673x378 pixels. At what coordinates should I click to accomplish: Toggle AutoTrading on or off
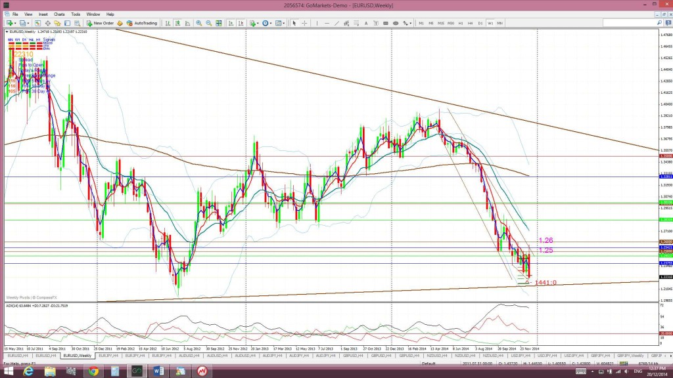(142, 23)
